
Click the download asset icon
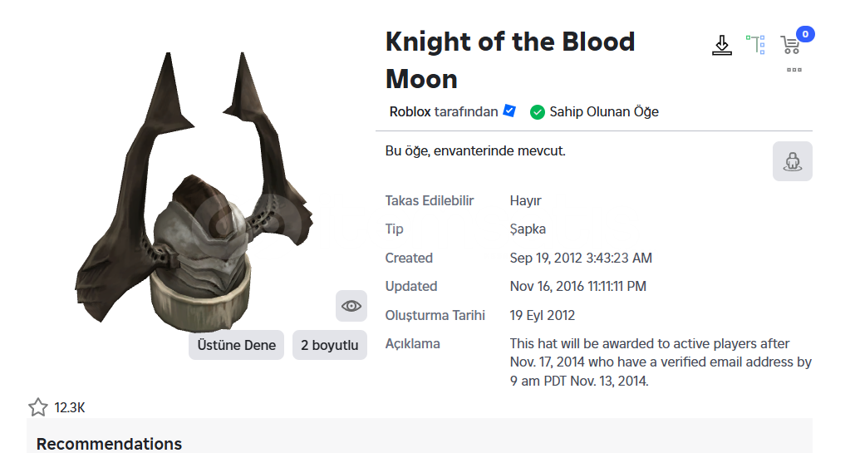[x=721, y=45]
